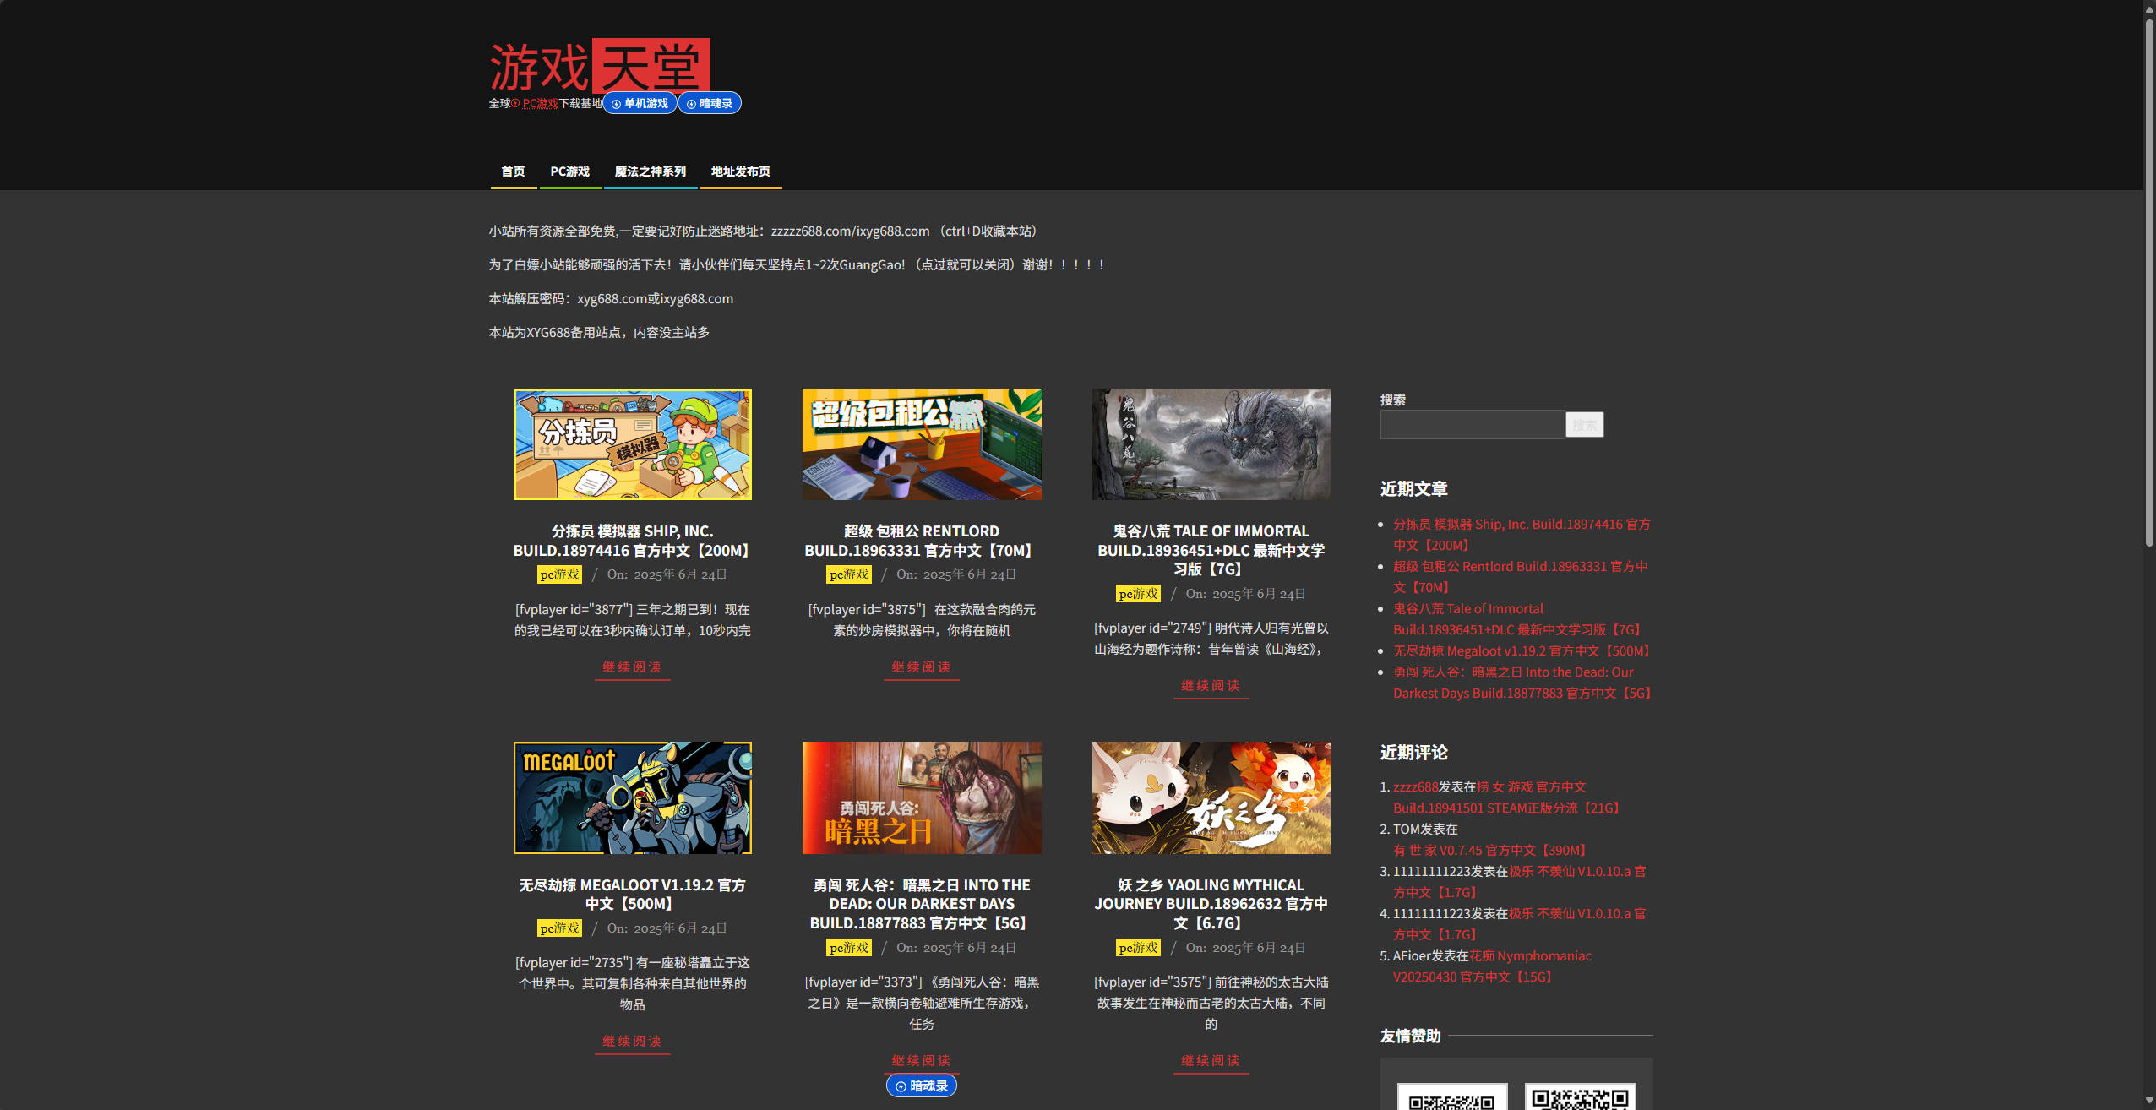Click 继续阅读 under 鬼谷八荒 post
2156x1110 pixels.
(1211, 686)
